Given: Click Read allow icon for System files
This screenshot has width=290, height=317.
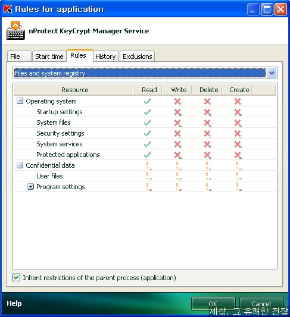Looking at the screenshot, I should (x=147, y=123).
